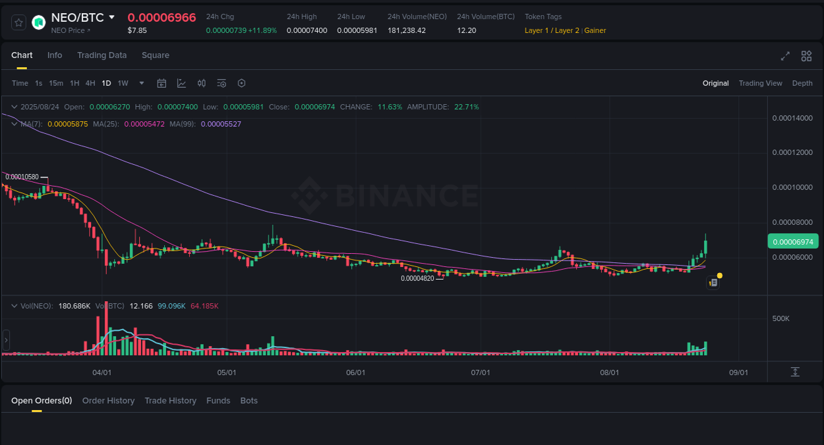Open the candlestick style settings icon
This screenshot has height=445, width=824.
point(202,83)
